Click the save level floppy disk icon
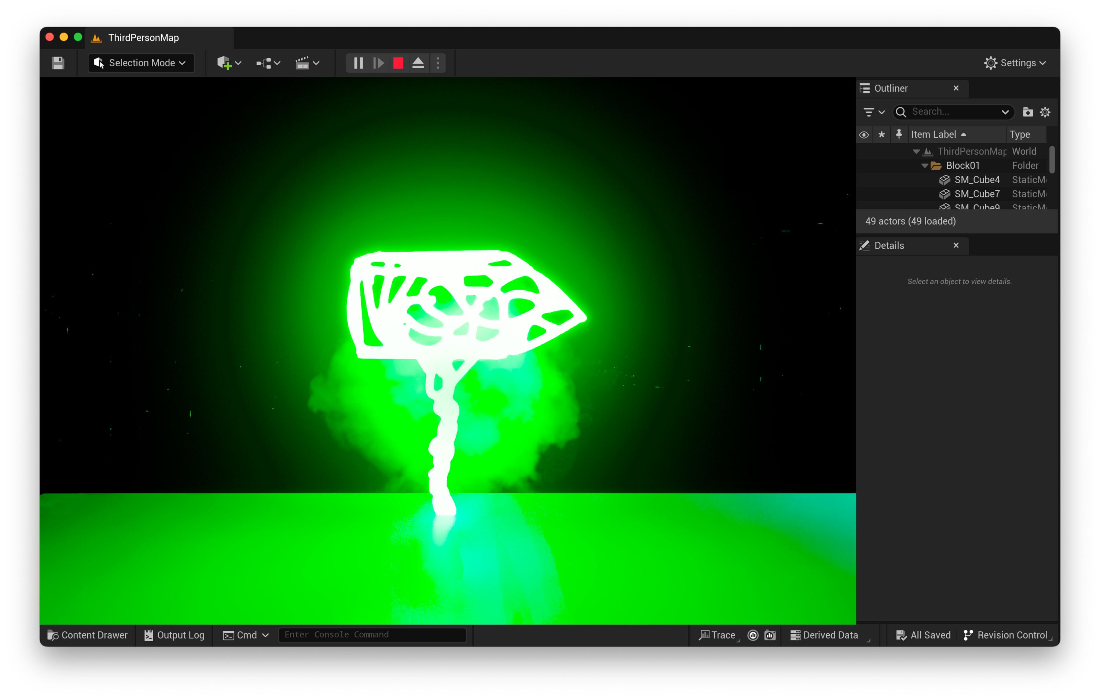1100x699 pixels. point(58,63)
